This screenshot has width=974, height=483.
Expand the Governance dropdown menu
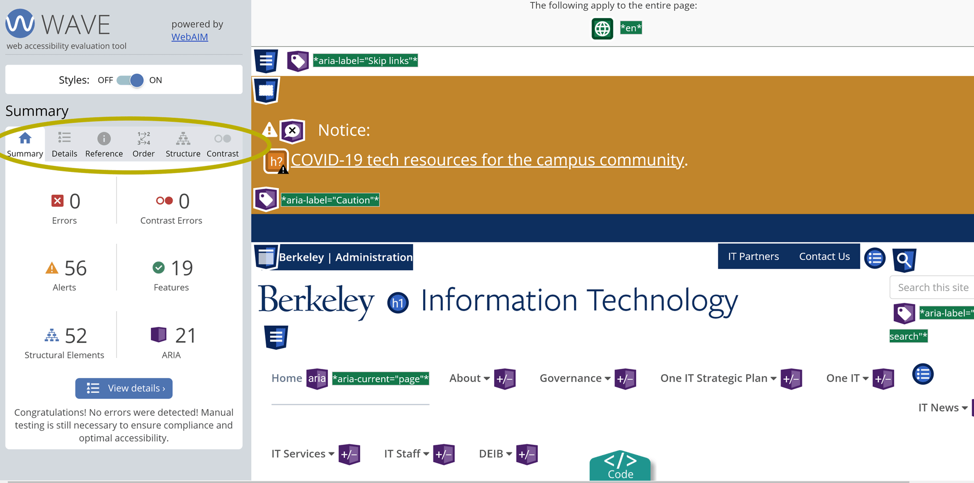(x=575, y=378)
